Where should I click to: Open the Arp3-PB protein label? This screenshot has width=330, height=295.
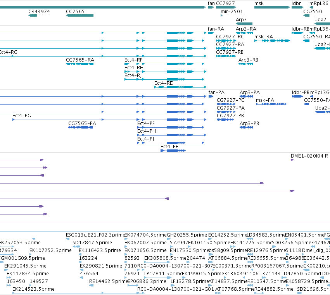(x=249, y=123)
